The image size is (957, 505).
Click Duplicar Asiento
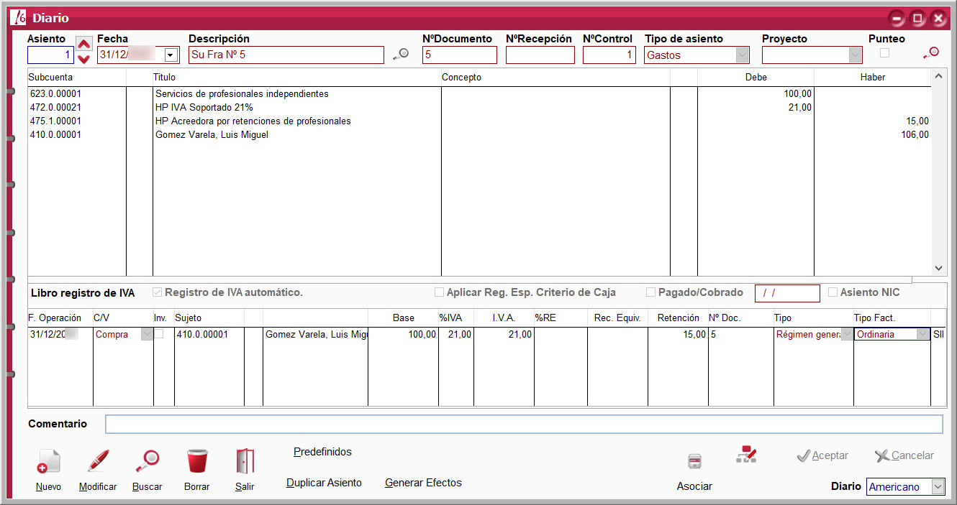coord(324,483)
